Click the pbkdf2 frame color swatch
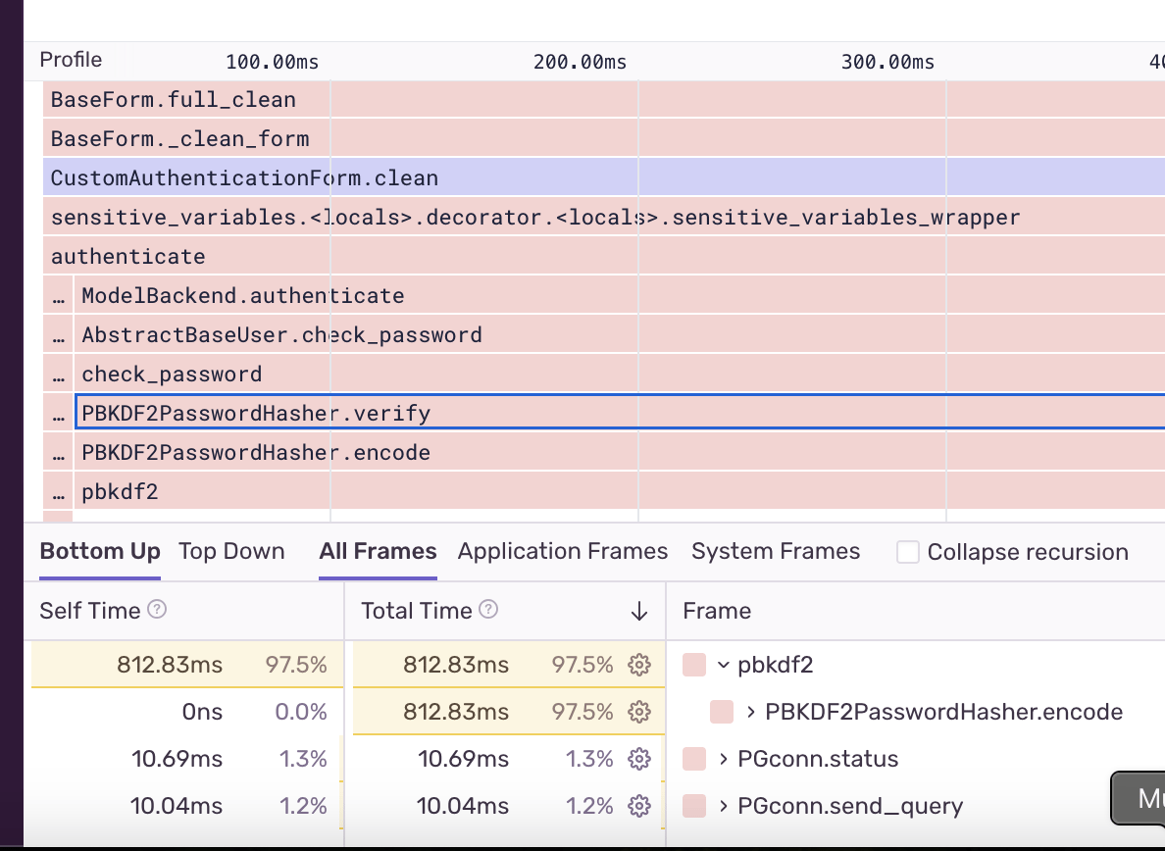The image size is (1165, 851). [694, 665]
